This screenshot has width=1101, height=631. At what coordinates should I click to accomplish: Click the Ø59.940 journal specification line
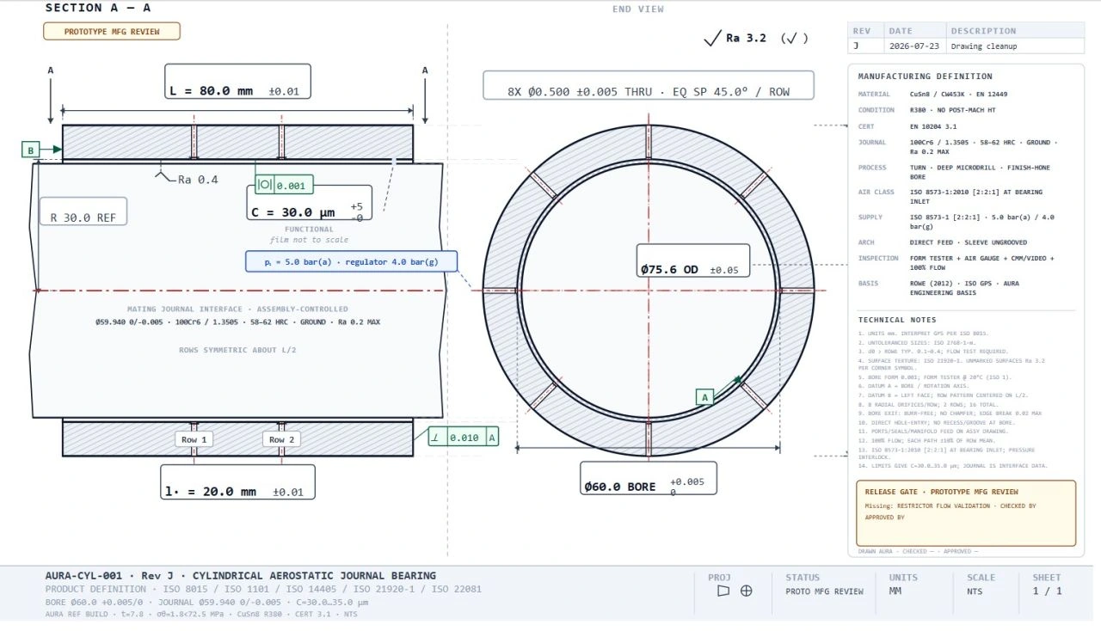pos(237,322)
